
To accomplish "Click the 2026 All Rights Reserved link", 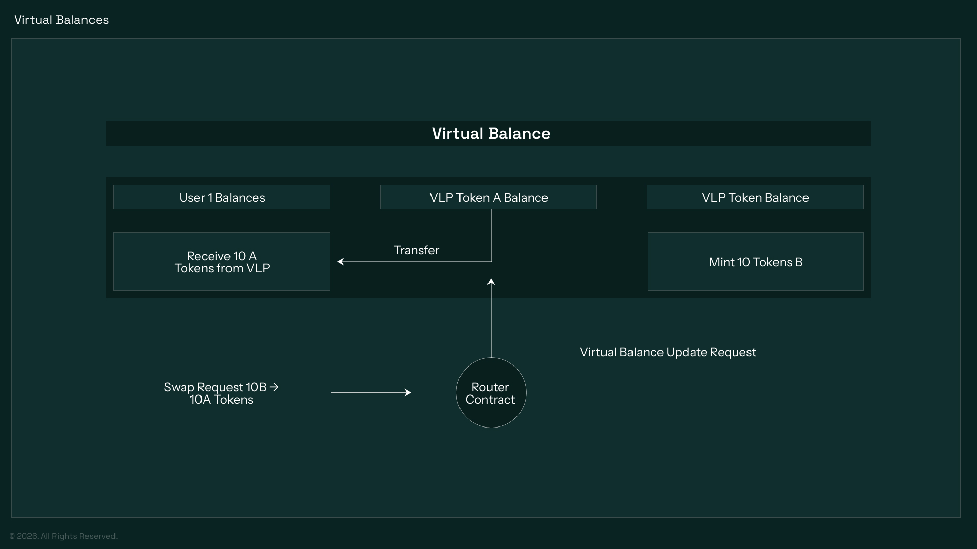I will 64,536.
